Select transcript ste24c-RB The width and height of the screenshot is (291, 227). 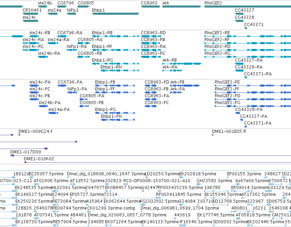pos(40,33)
